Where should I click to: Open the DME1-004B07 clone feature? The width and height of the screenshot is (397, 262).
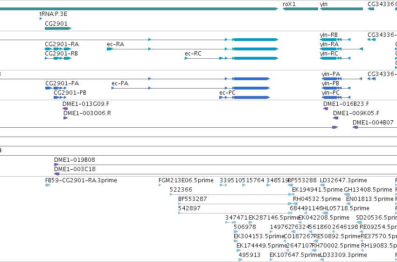(375, 127)
